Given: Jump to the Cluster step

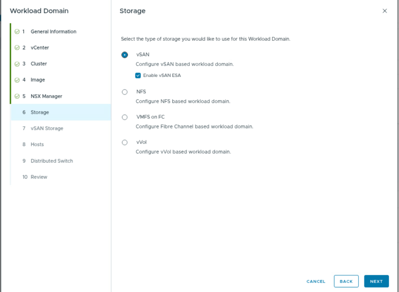Looking at the screenshot, I should (x=39, y=64).
